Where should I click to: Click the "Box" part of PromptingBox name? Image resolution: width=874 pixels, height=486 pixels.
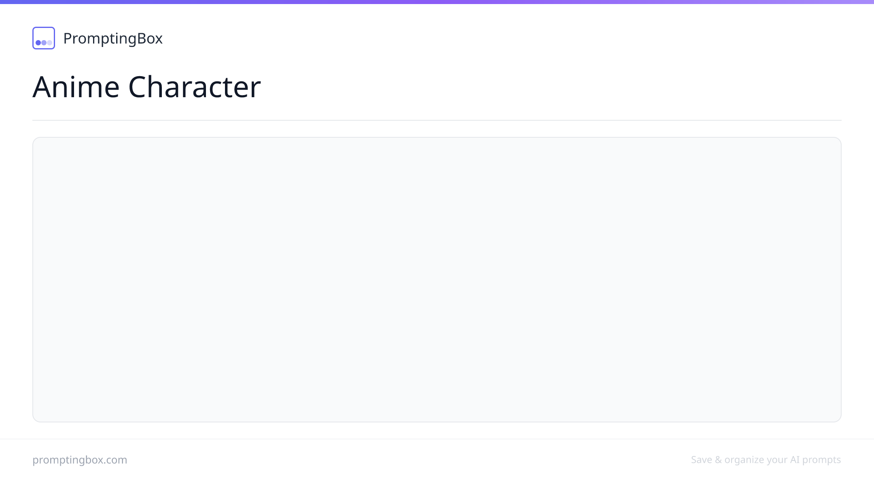pos(150,38)
